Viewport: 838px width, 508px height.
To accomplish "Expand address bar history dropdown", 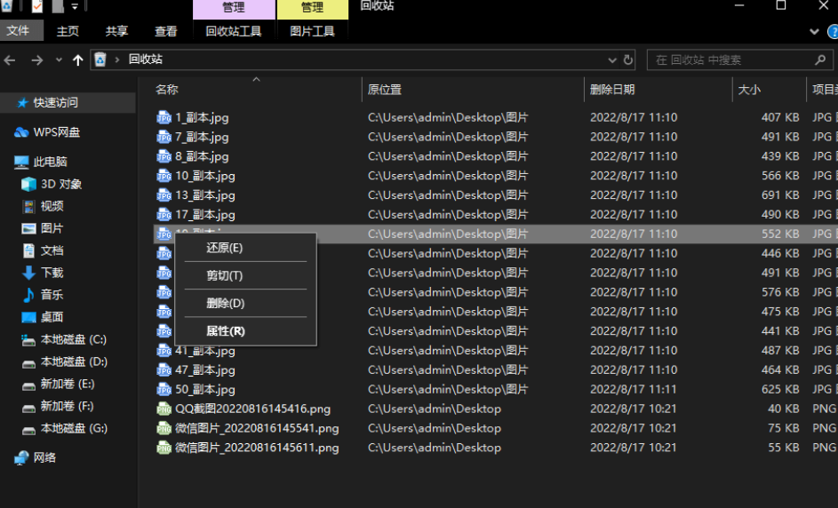I will coord(612,60).
